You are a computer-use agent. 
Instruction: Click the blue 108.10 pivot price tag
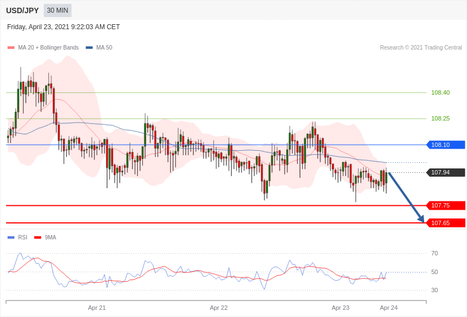[446, 145]
